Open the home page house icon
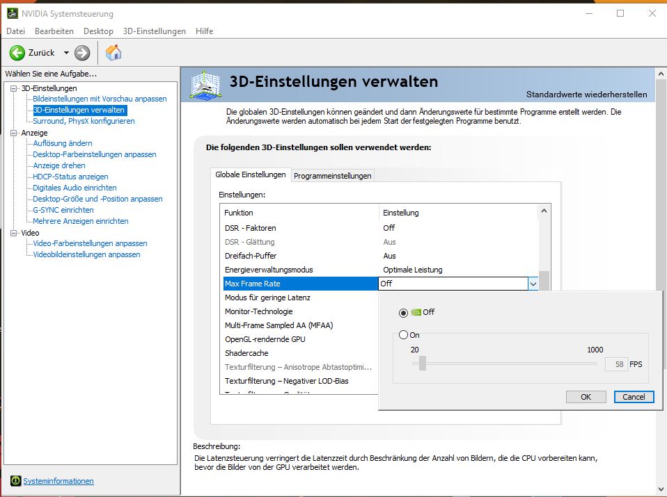The image size is (667, 497). (113, 53)
